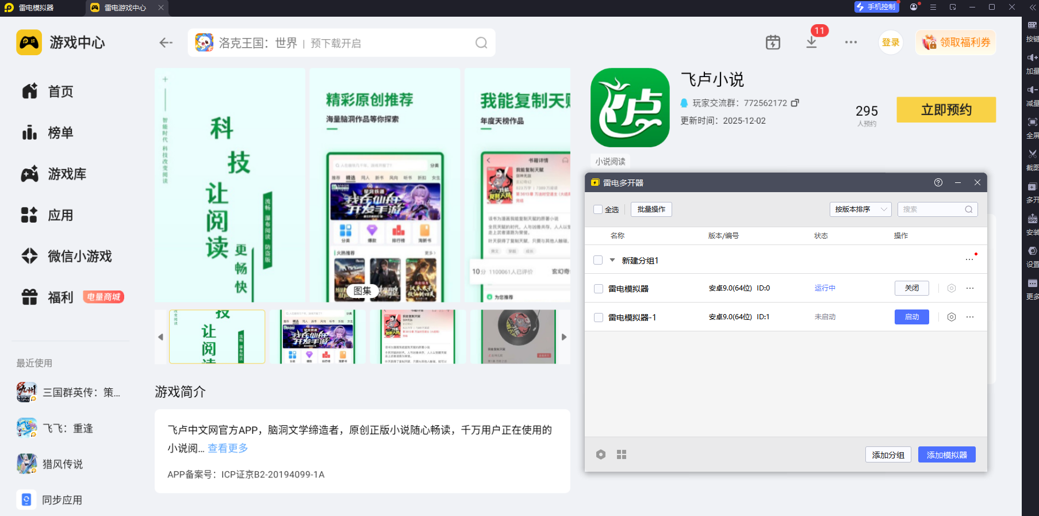Collapse the 新建分组1 group
1039x516 pixels.
612,260
